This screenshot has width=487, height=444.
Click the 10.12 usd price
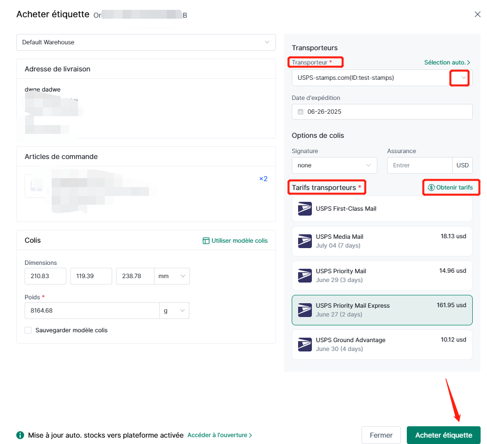(453, 340)
